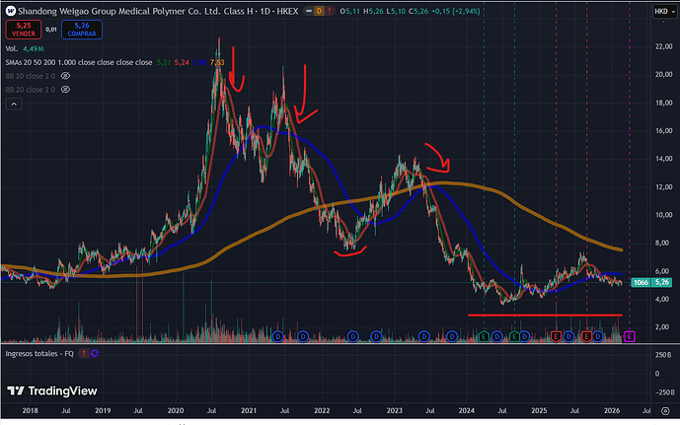Screen dimensions: 680x425
Task: Click the D marker between the two red E markers
Action: [569, 336]
